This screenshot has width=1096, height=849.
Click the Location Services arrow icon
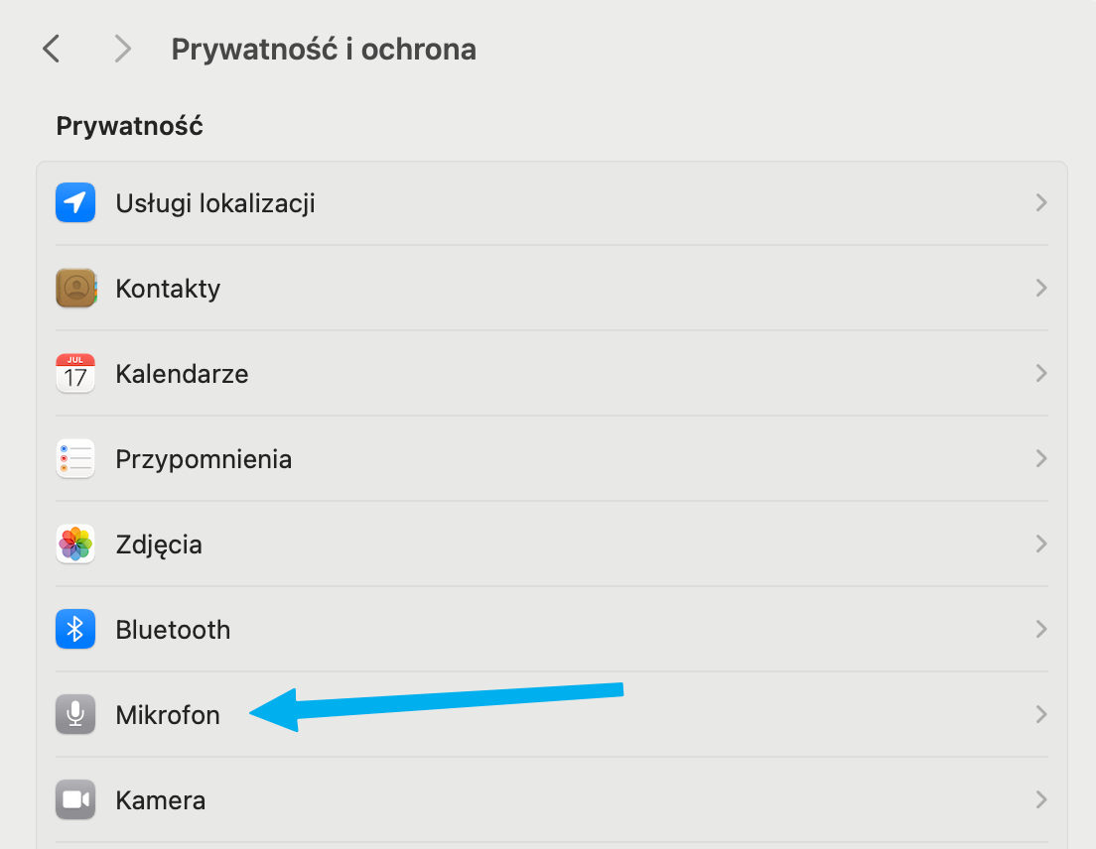tap(75, 203)
